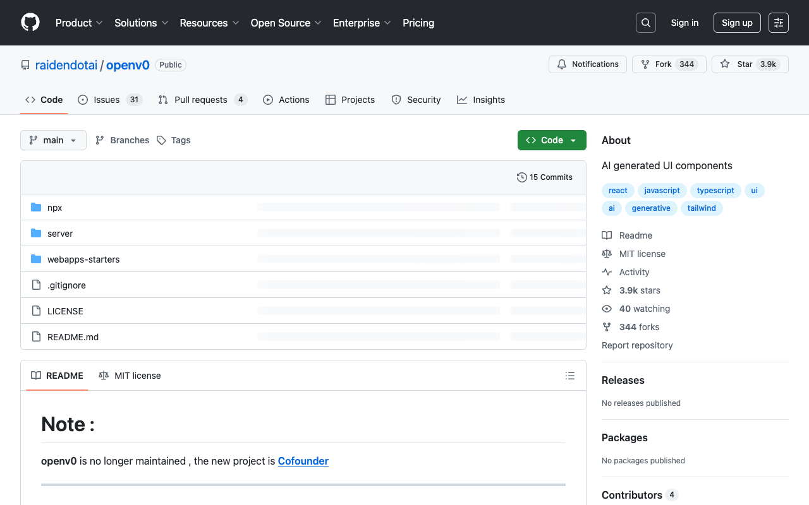Open the raidendotai owner profile link

66,65
